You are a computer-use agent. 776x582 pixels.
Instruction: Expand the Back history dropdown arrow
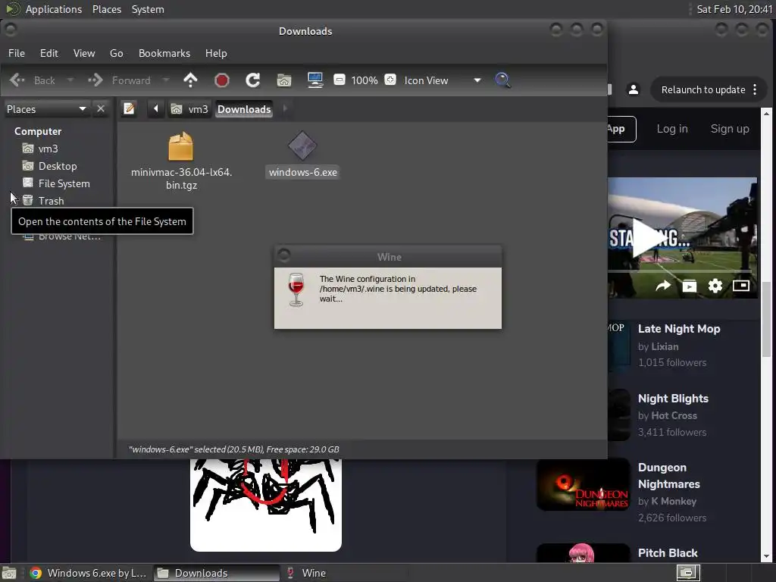click(70, 80)
